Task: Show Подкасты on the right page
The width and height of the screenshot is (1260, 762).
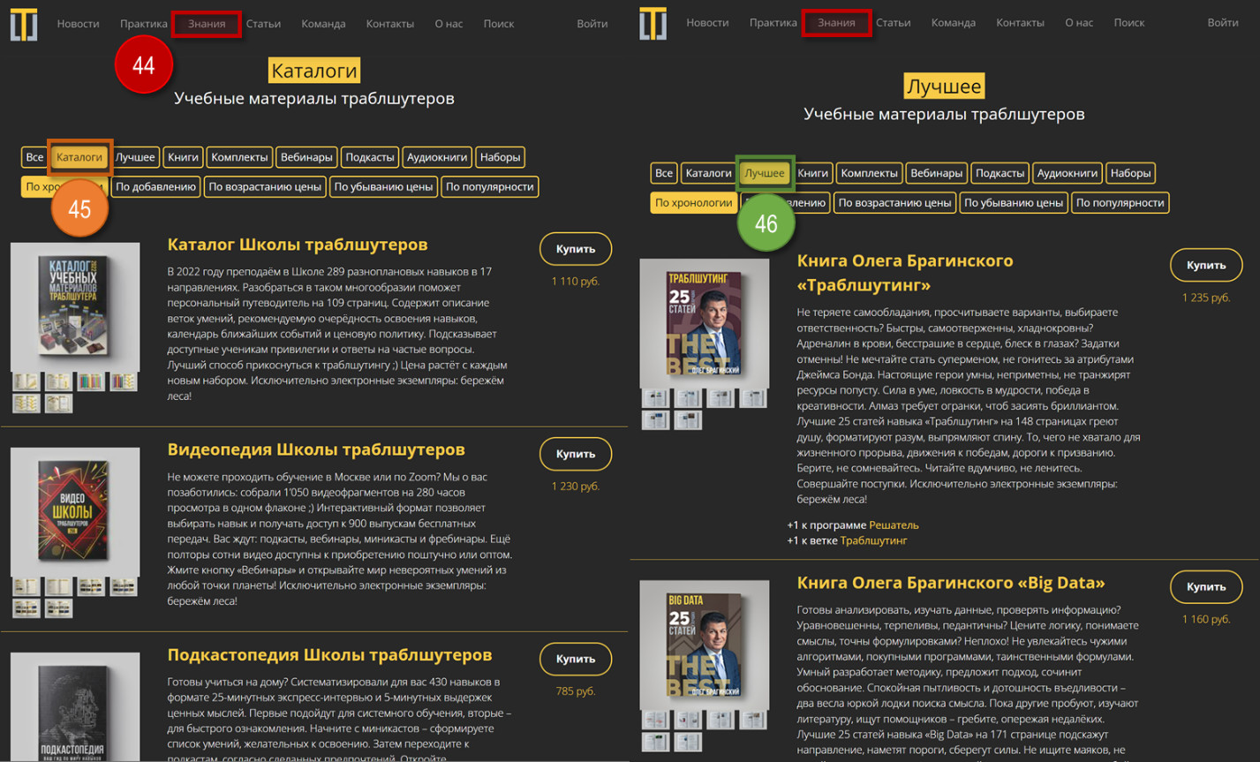Action: click(x=1000, y=173)
